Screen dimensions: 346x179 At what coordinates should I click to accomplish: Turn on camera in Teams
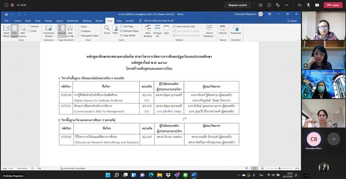(x=300, y=5)
